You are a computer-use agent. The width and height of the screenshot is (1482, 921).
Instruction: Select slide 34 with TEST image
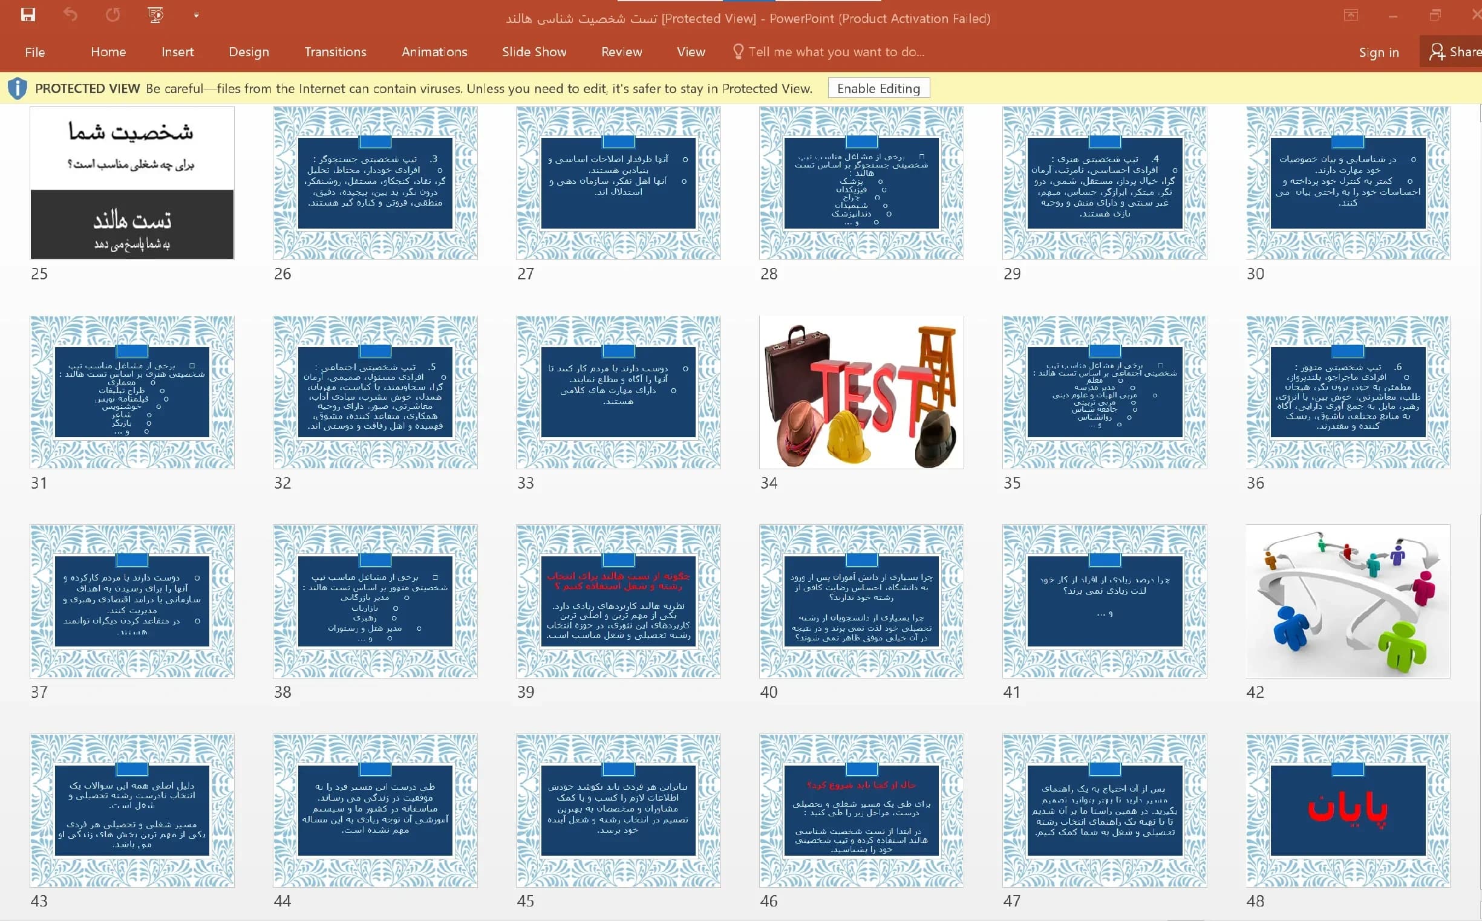[x=861, y=392]
